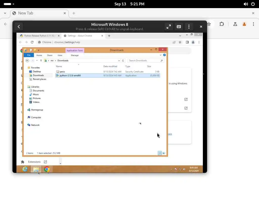Open the GNOME power menu icon
259x197 pixels.
(x=253, y=4)
